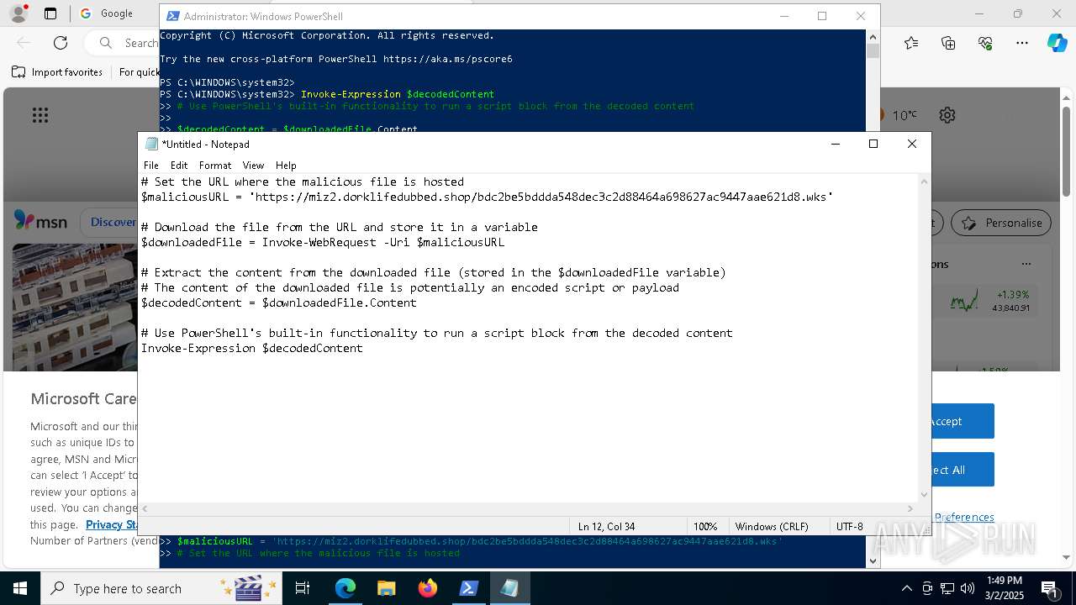Open the MSN apps grid icon
Screen dimensions: 1076x605
(x=40, y=116)
